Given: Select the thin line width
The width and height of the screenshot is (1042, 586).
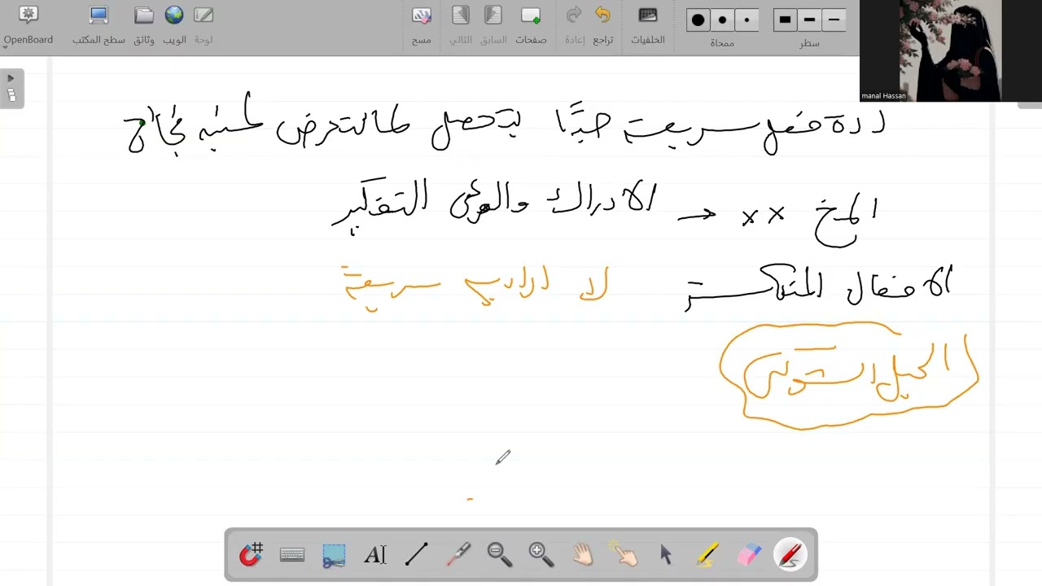Looking at the screenshot, I should coord(833,20).
